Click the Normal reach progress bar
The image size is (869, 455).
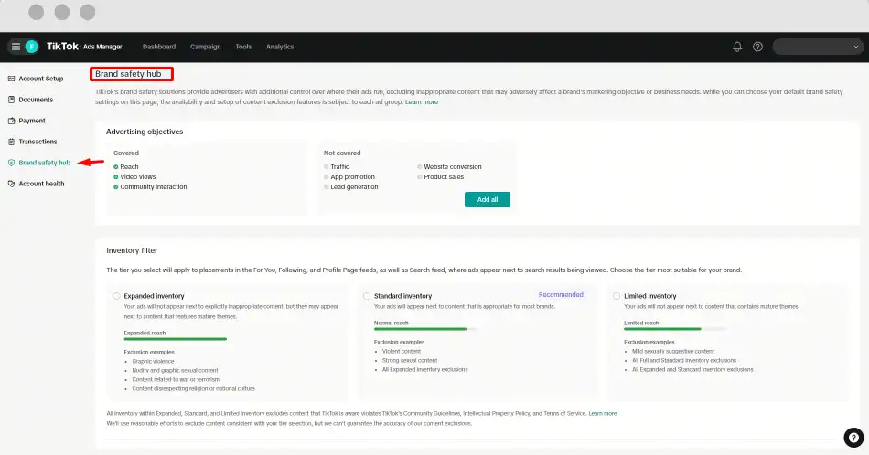point(425,329)
